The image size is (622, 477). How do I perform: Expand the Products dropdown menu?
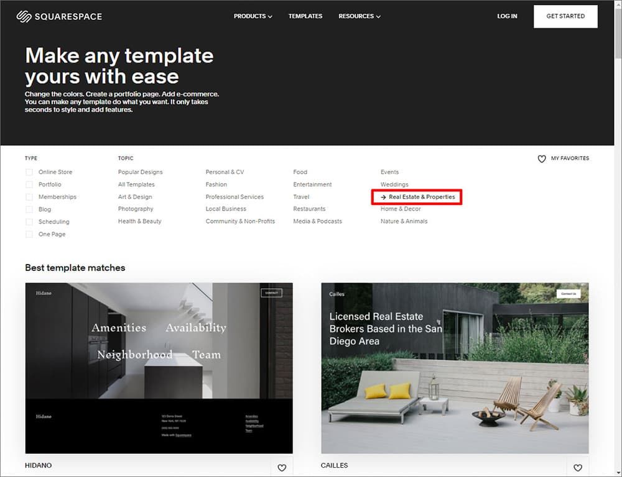point(253,16)
